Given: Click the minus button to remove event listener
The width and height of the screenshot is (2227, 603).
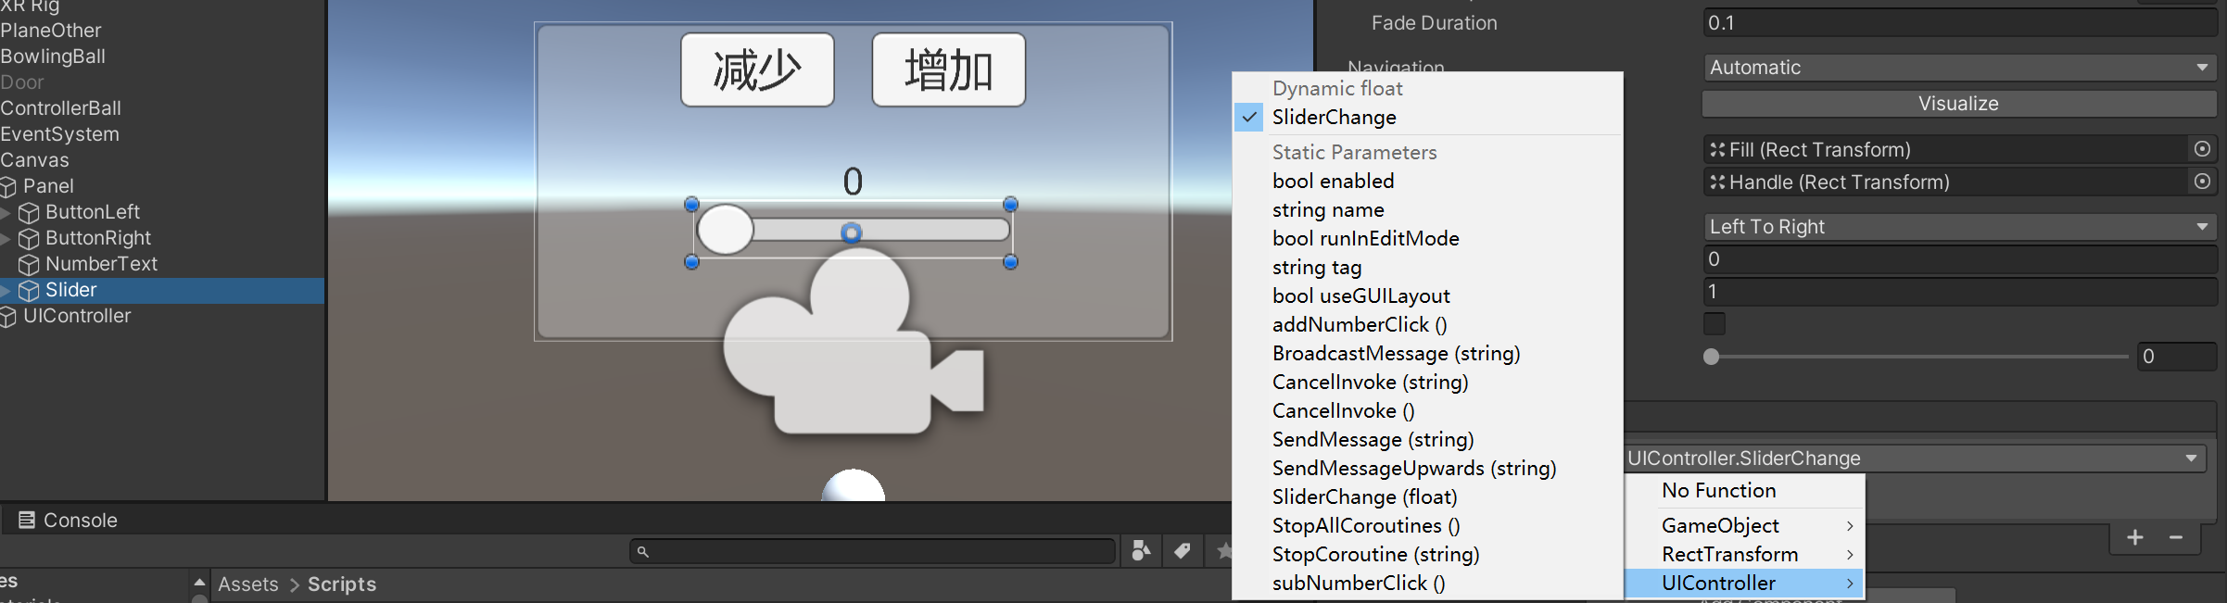Looking at the screenshot, I should tap(2176, 537).
